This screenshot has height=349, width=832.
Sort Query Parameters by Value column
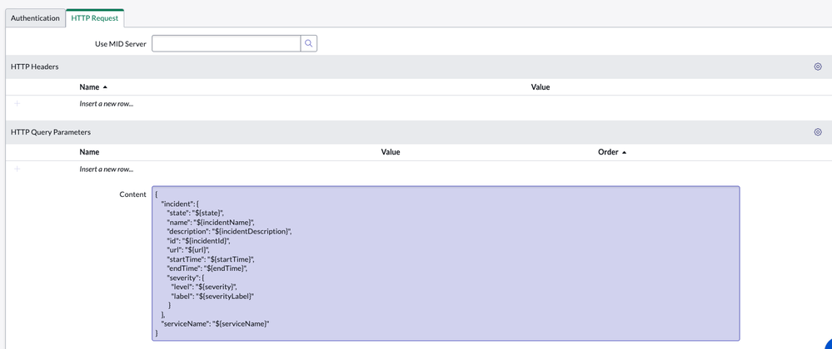(391, 152)
